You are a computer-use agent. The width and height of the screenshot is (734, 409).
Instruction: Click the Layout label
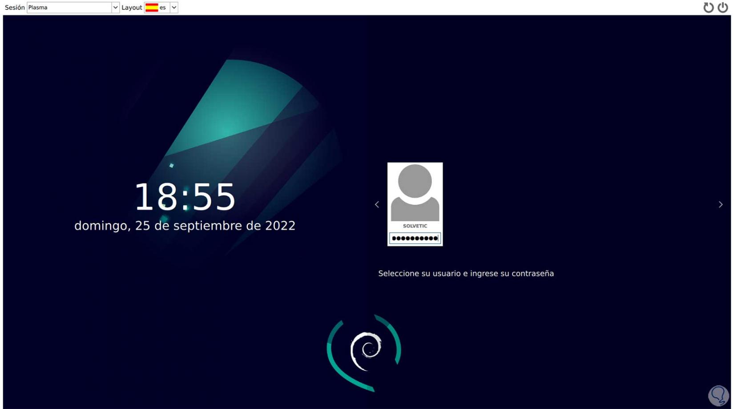132,8
